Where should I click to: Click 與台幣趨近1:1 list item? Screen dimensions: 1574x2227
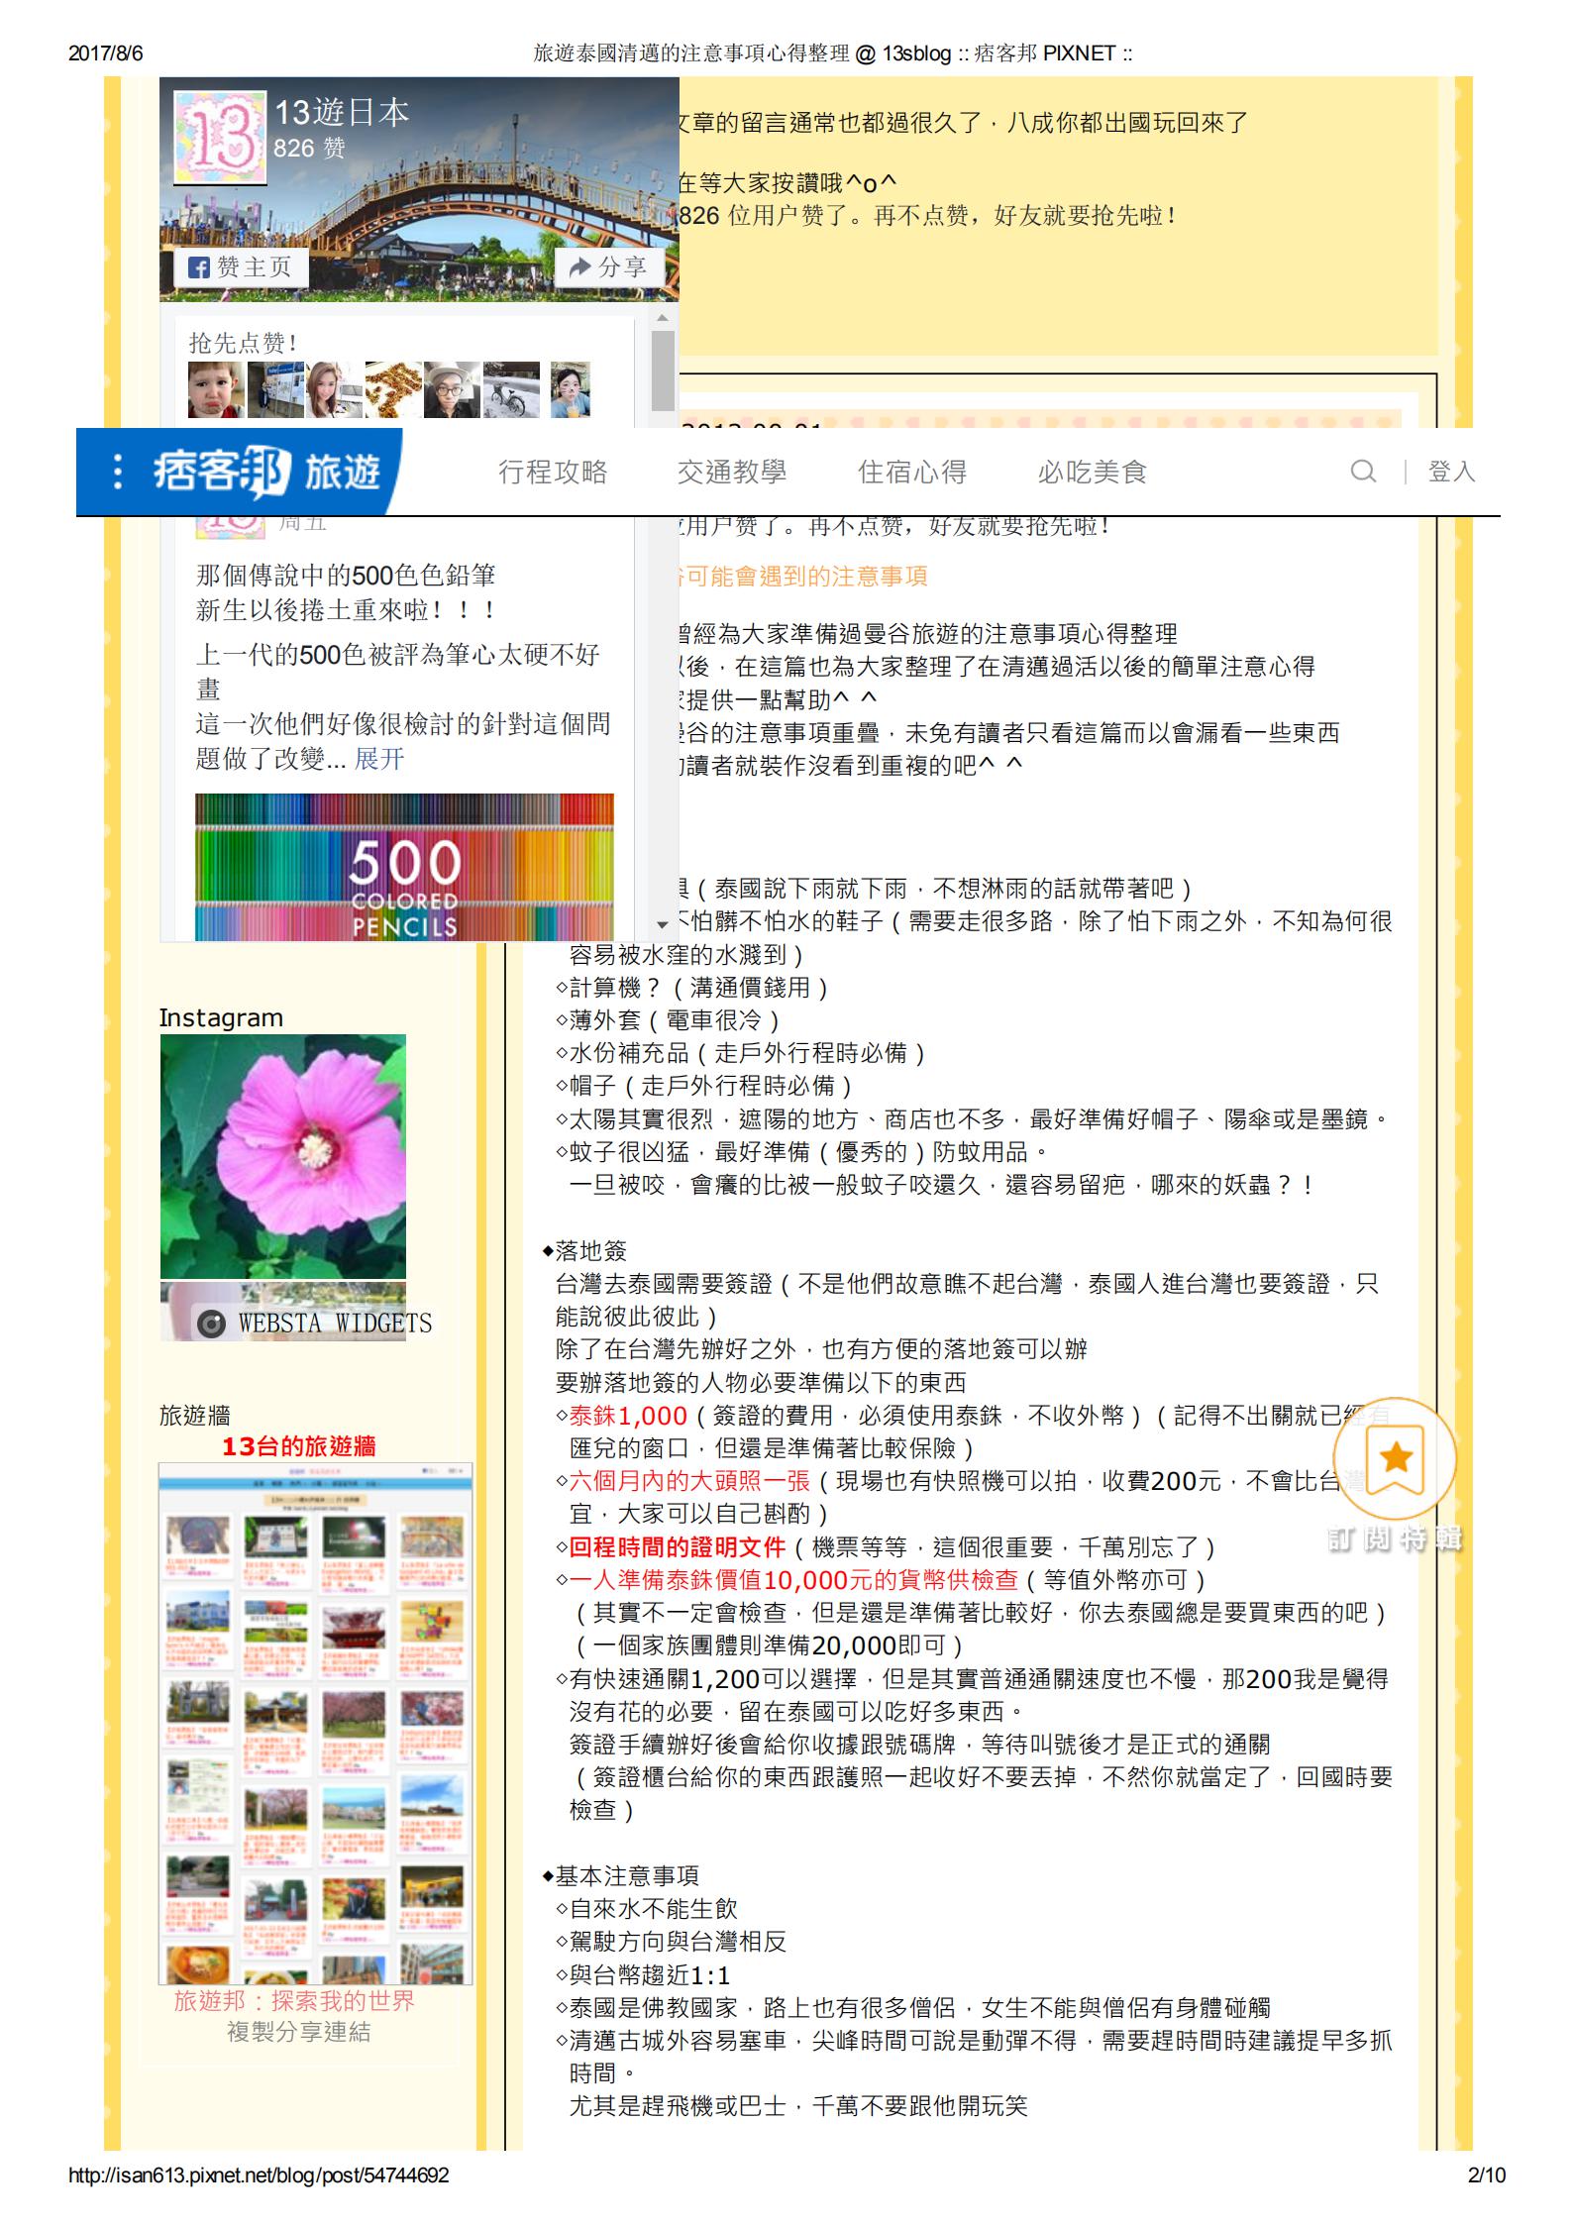643,1974
